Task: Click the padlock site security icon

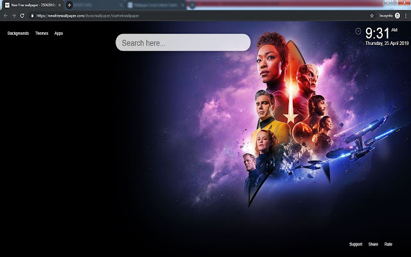Action: point(32,15)
